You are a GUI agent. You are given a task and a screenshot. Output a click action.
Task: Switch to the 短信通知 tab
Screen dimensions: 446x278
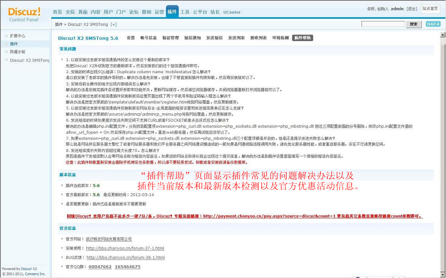pyautogui.click(x=193, y=38)
